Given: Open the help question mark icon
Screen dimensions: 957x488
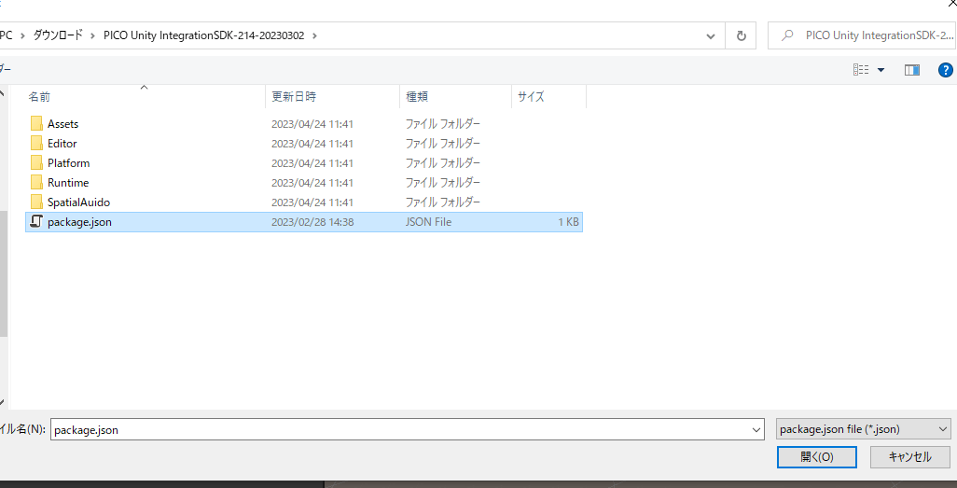Looking at the screenshot, I should click(x=945, y=70).
